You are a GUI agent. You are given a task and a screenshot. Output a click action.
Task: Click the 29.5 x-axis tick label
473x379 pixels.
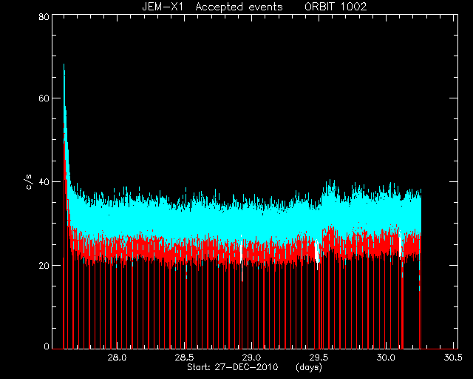tap(319, 358)
